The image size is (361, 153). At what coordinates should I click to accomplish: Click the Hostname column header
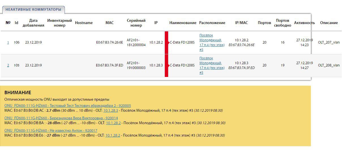(x=84, y=23)
